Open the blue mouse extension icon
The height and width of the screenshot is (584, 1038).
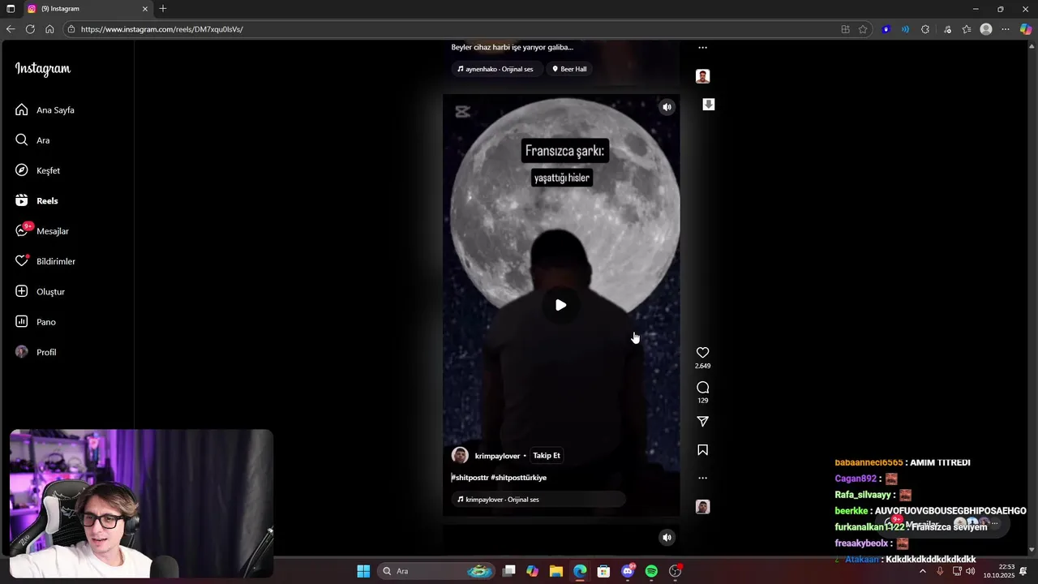(x=886, y=29)
